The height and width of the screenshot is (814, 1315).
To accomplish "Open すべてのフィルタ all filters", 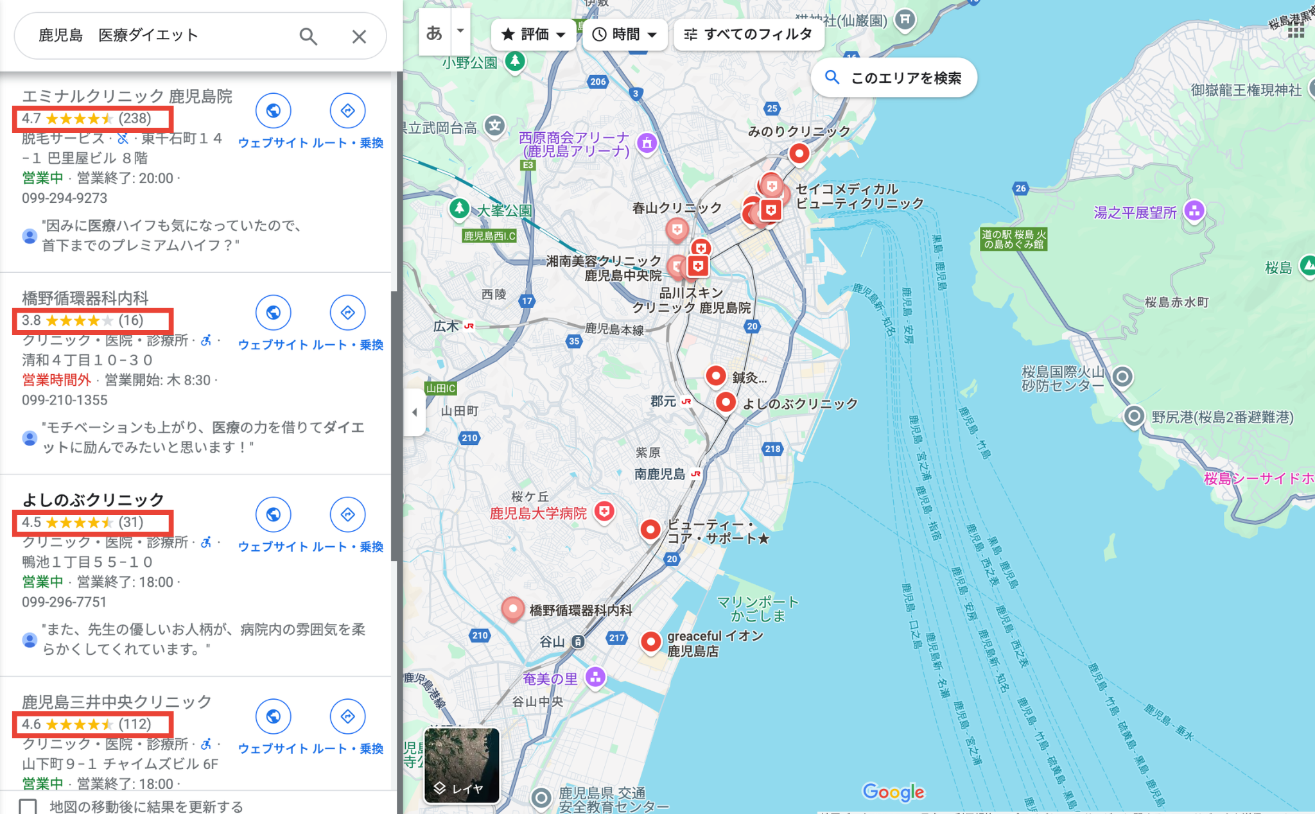I will pos(749,34).
